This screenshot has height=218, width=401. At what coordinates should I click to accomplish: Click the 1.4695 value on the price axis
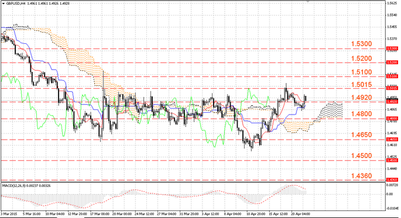click(392, 133)
